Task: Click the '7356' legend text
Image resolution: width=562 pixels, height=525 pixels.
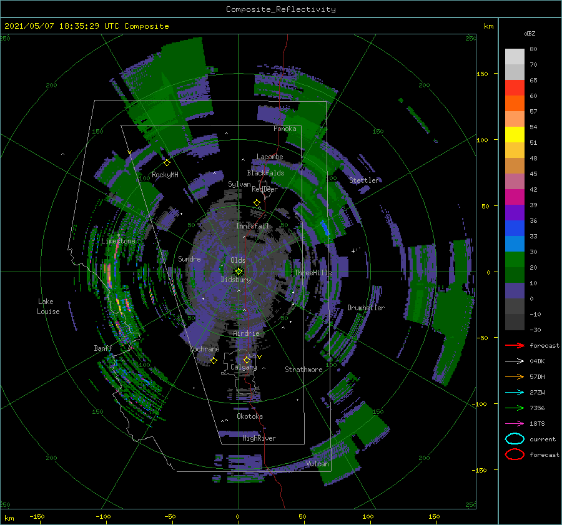Action: click(537, 408)
